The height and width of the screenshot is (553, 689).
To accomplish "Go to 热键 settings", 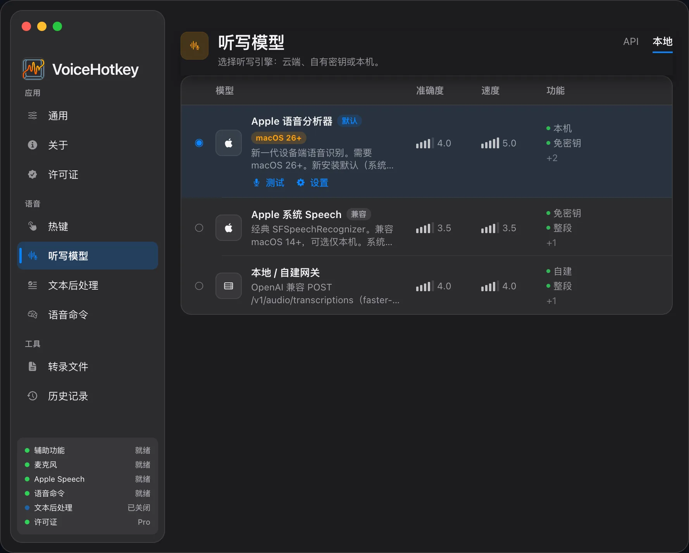I will (x=88, y=226).
